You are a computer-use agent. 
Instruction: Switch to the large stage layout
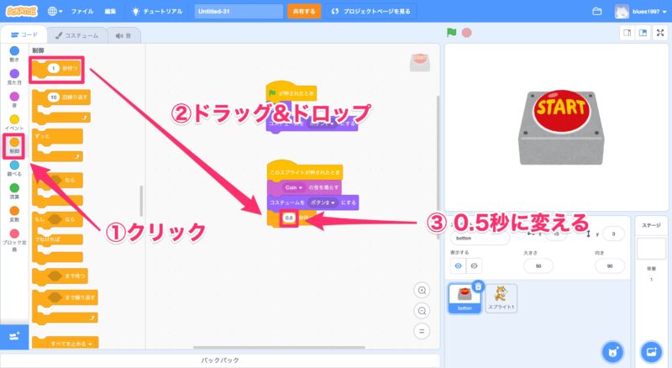643,33
